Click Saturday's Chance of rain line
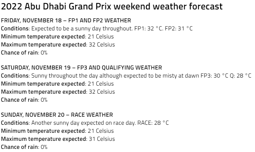Image resolution: width=255 pixels, height=152 pixels. pos(24,100)
